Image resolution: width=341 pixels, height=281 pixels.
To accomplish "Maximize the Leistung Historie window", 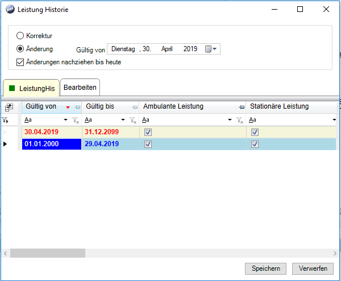I will tap(300, 9).
